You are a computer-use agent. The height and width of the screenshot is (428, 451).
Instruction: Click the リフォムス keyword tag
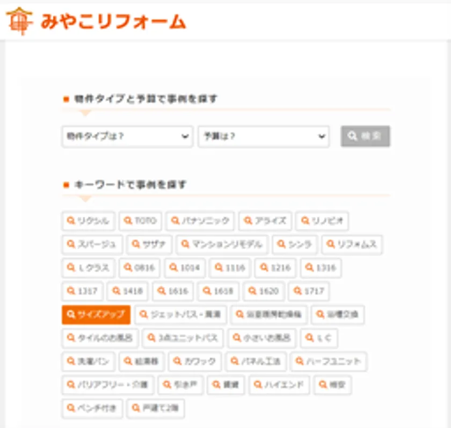click(352, 244)
